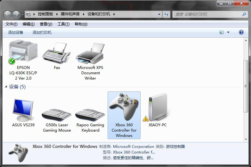Click the vertical scrollbar thumb
The image size is (251, 167).
click(x=246, y=86)
